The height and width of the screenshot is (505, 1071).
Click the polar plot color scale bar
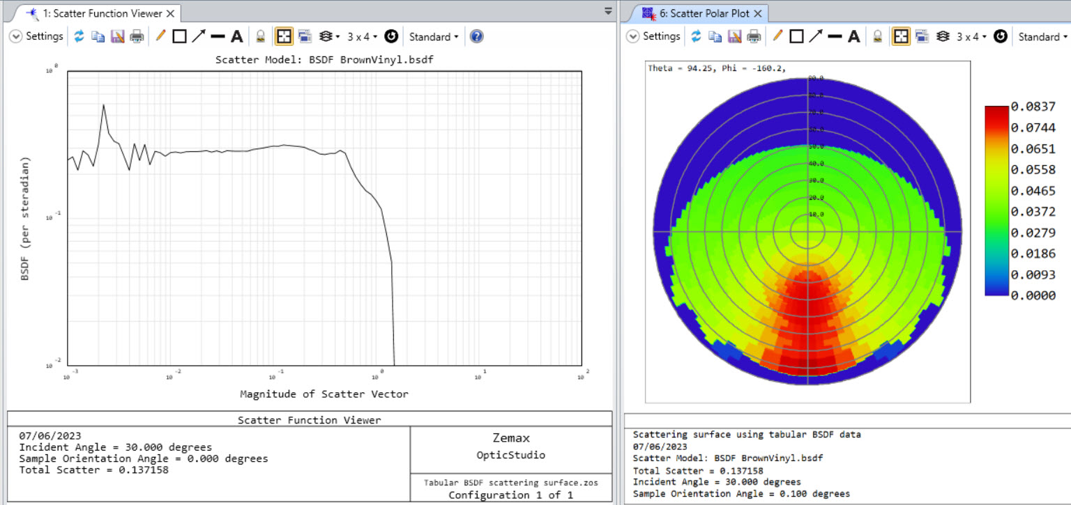996,201
